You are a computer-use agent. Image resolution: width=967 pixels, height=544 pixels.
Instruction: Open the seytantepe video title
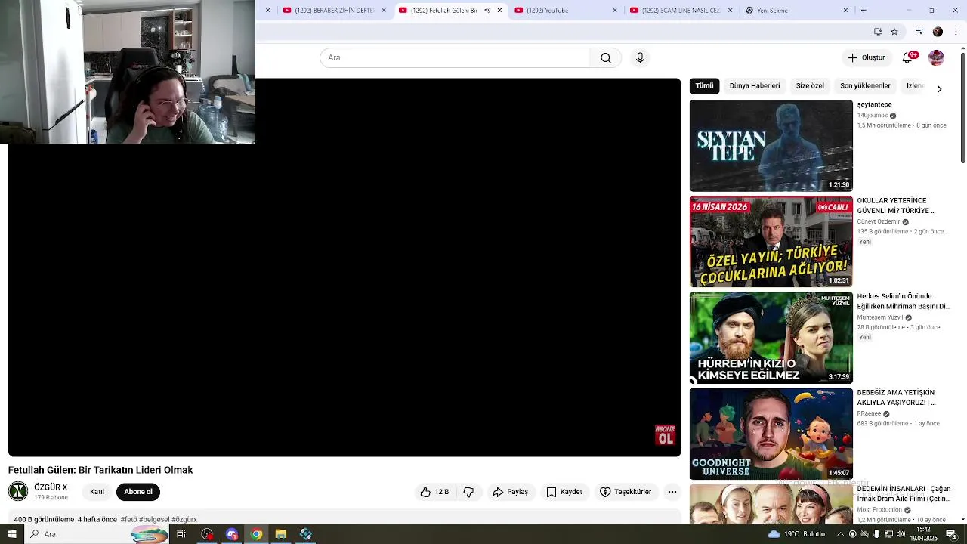(874, 105)
